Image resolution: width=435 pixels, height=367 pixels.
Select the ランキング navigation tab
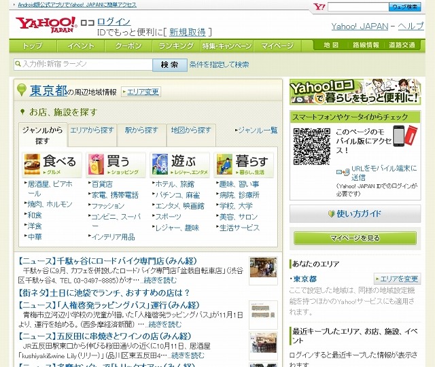click(176, 46)
